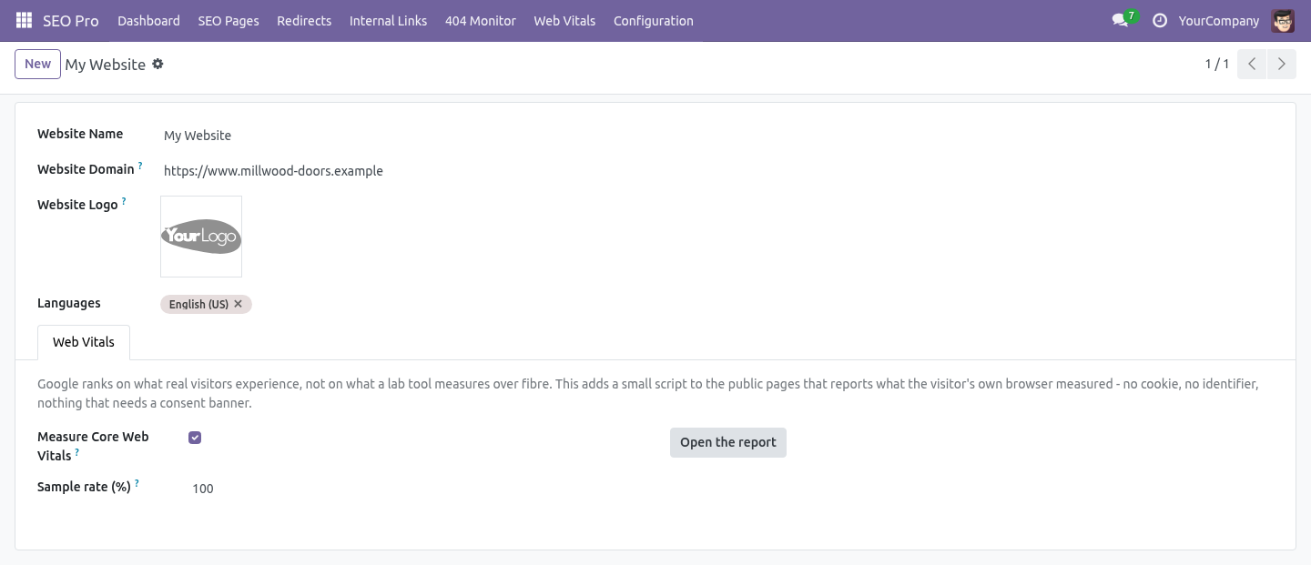This screenshot has width=1311, height=565.
Task: Show the Sample rate help tooltip mark
Action: point(137,483)
